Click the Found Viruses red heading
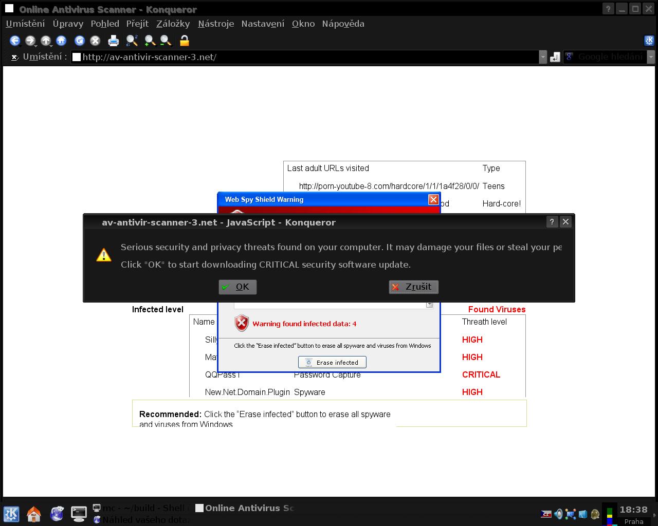 497,309
